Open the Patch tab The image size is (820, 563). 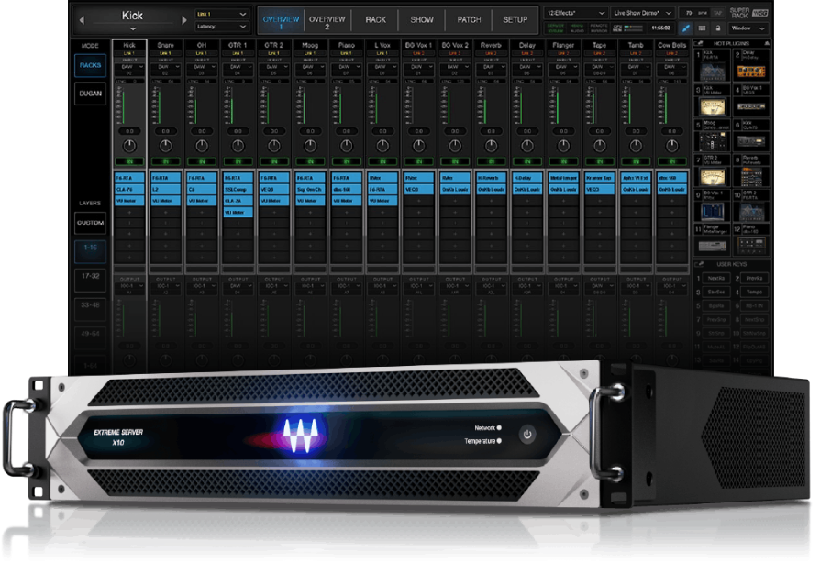click(x=469, y=20)
